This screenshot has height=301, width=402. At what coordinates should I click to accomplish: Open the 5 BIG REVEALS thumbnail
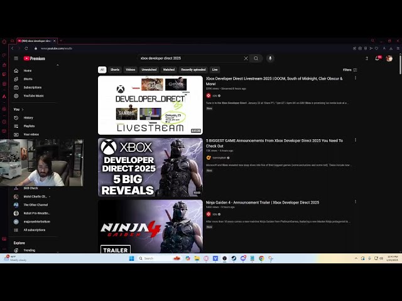tap(150, 167)
